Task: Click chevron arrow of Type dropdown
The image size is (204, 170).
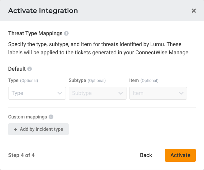Action: (60, 93)
